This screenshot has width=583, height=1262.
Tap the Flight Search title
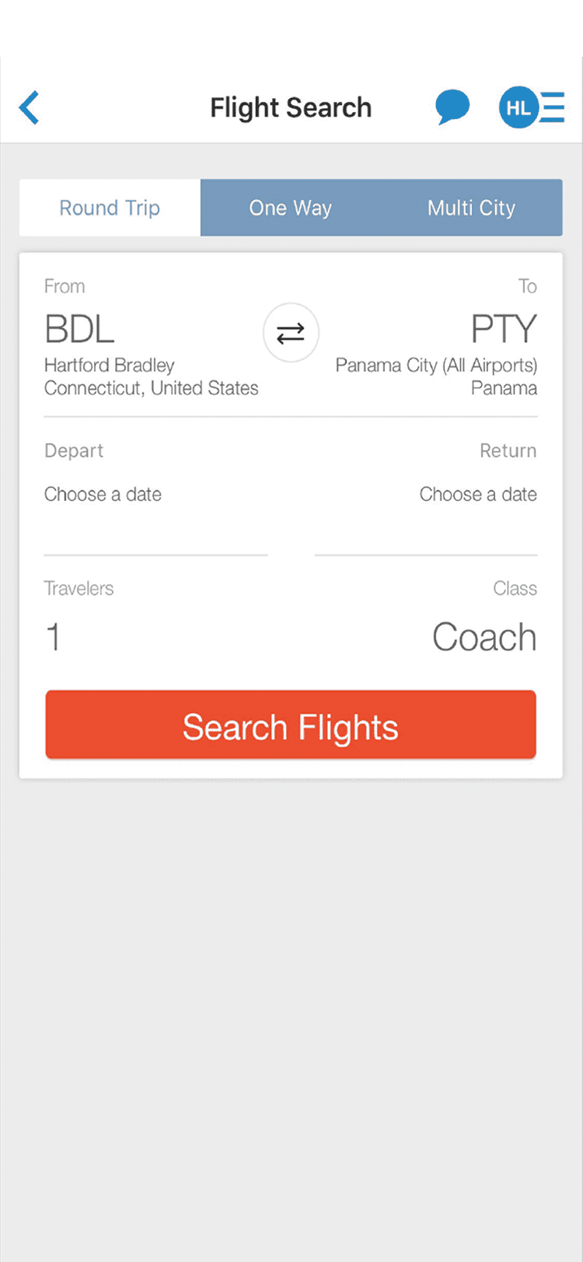click(x=291, y=107)
